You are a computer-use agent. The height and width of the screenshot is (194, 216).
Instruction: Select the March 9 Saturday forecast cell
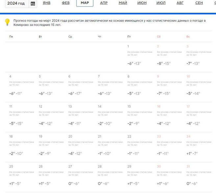point(170,87)
